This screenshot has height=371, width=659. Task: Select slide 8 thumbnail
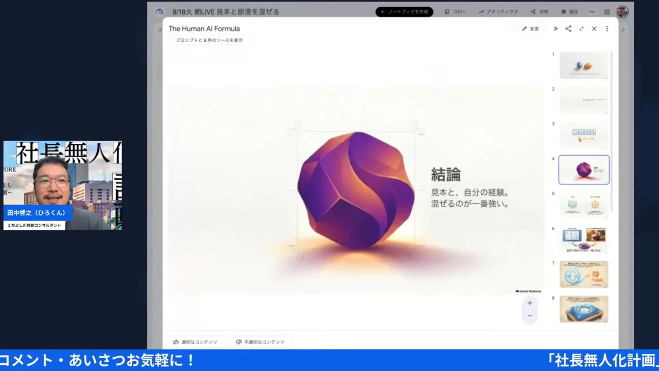[x=584, y=309]
